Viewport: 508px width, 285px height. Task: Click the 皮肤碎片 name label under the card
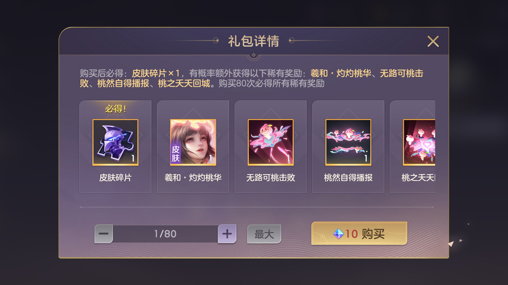point(115,178)
